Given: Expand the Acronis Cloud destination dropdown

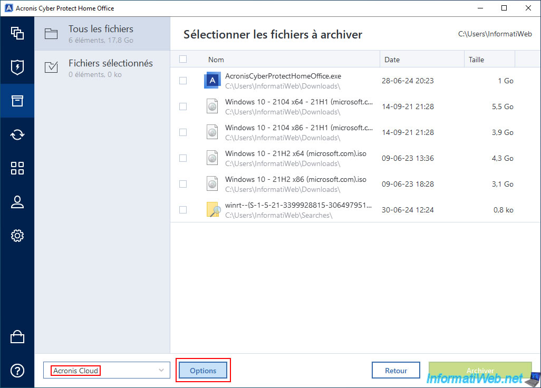Looking at the screenshot, I should pos(107,371).
